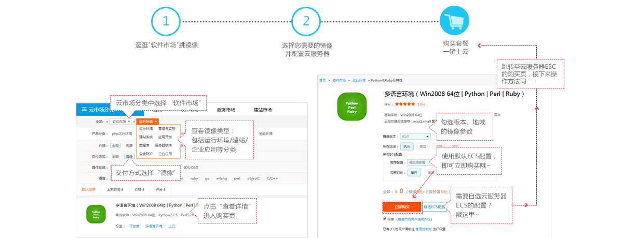Filter language by ruby
Screen dimensions: 623x238
(x=194, y=178)
